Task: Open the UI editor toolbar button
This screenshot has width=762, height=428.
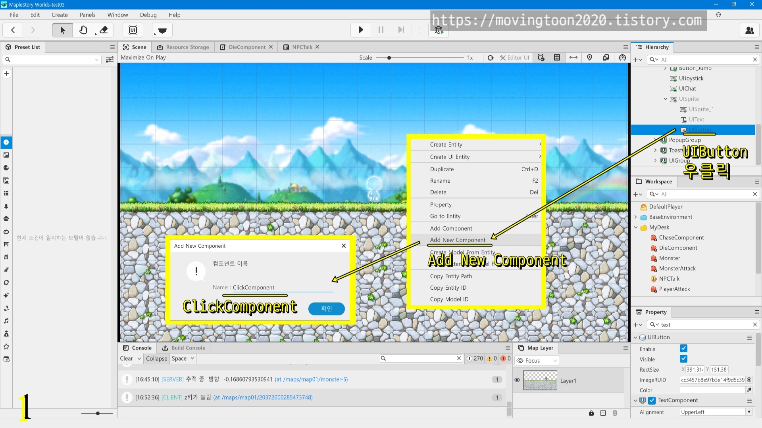Action: [133, 30]
